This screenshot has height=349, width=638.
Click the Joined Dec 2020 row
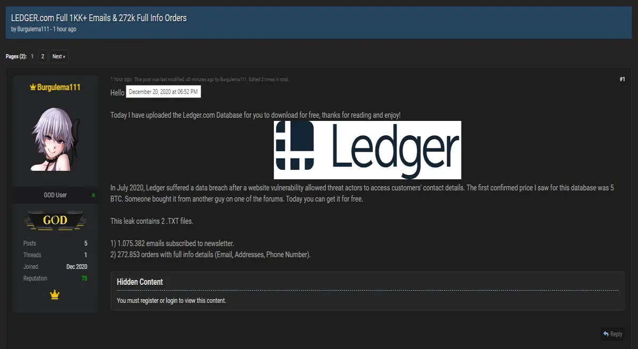click(55, 267)
